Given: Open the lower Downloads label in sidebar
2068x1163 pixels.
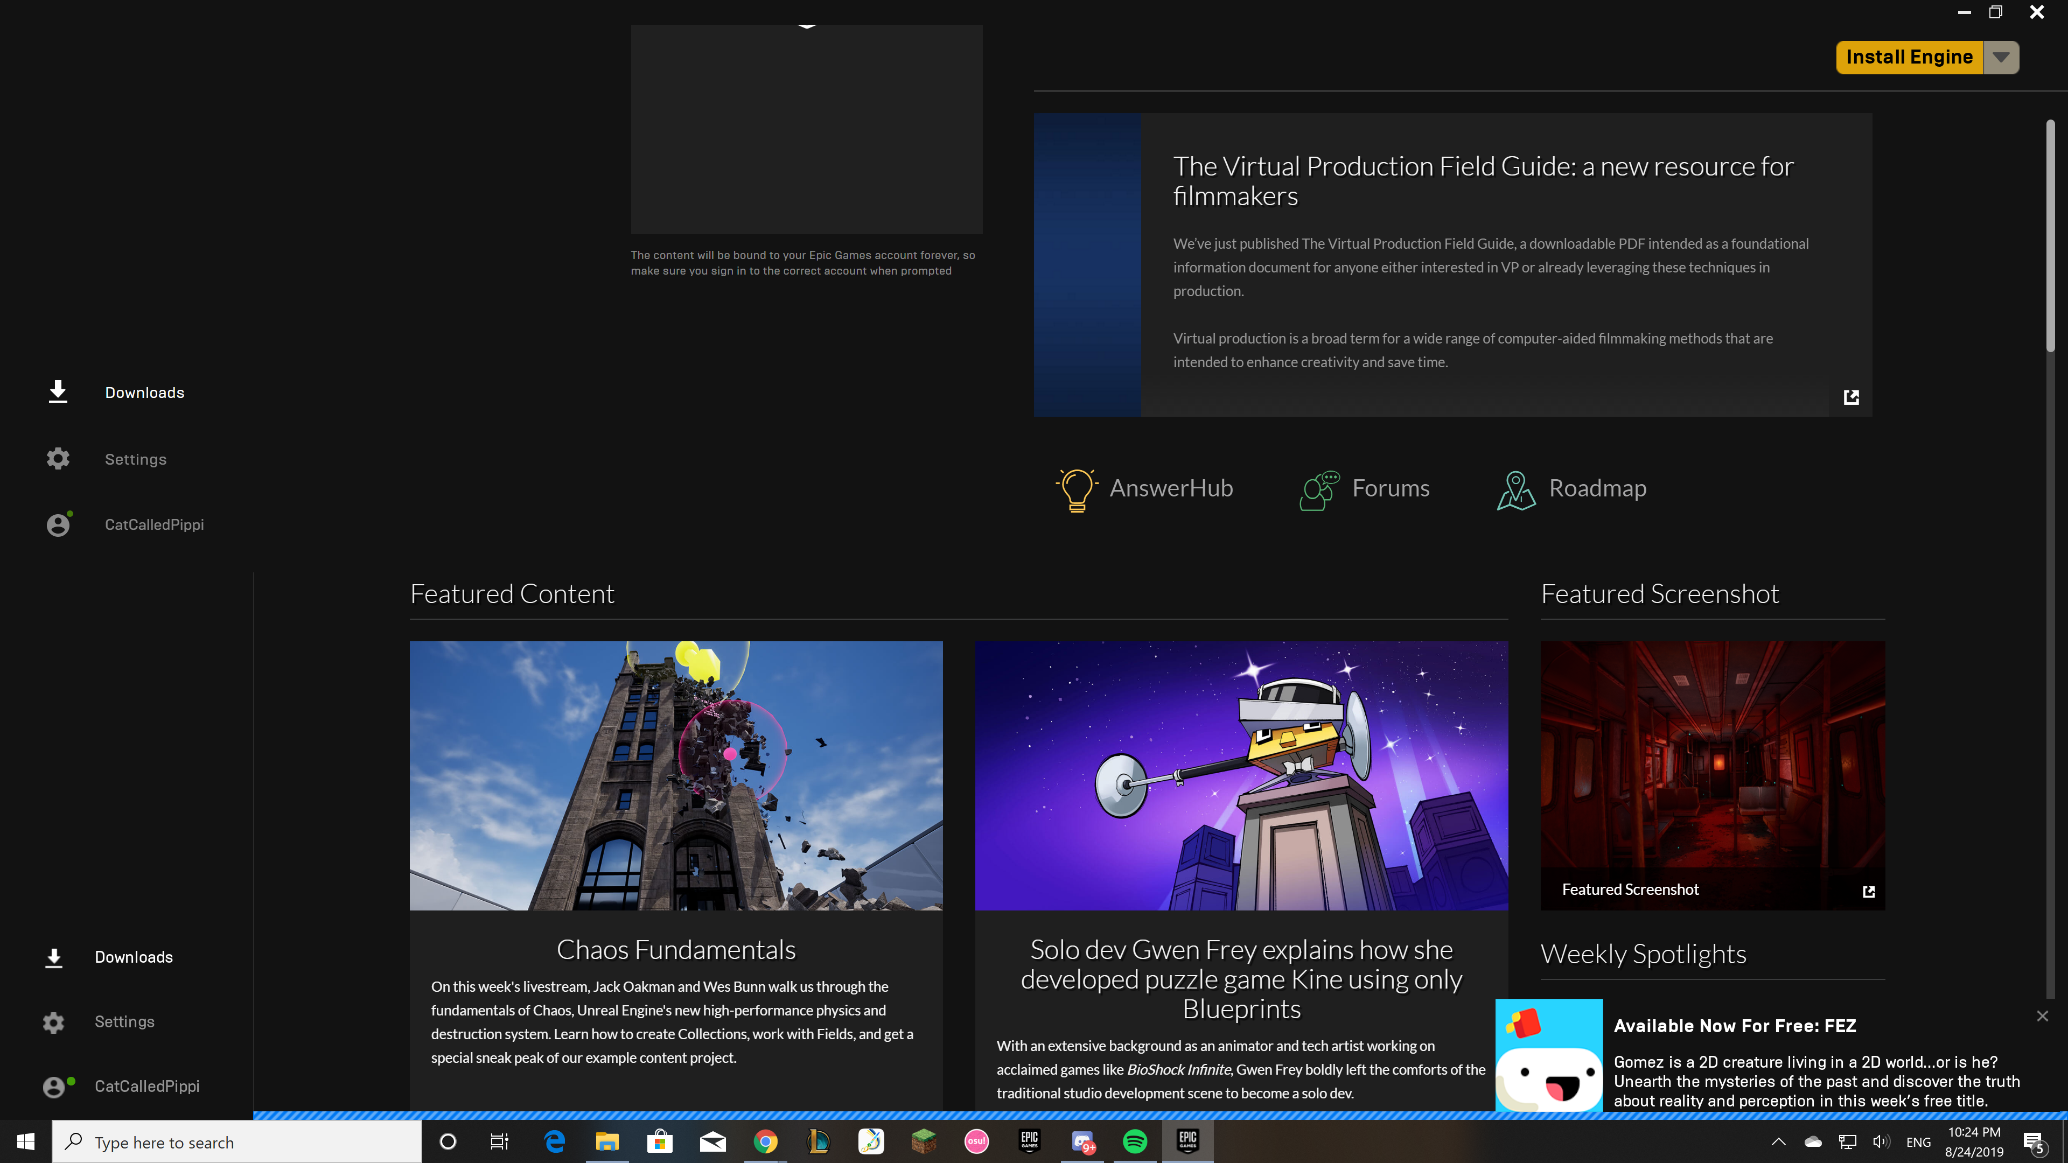Looking at the screenshot, I should coord(134,957).
